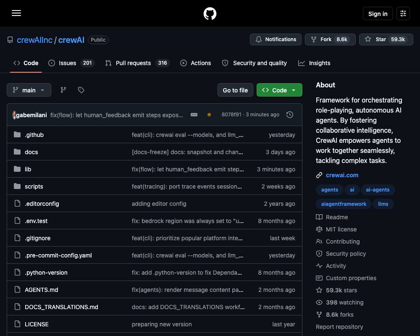Screen dimensions: 420x336
Task: Open the main branch dropdown
Action: 29,90
